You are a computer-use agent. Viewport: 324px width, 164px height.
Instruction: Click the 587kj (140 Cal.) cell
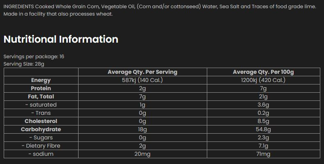(142, 80)
